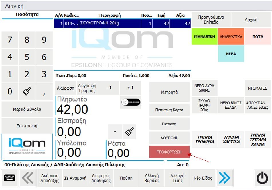Click the right double-chevron scroll button
This screenshot has width=272, height=190.
pyautogui.click(x=224, y=178)
